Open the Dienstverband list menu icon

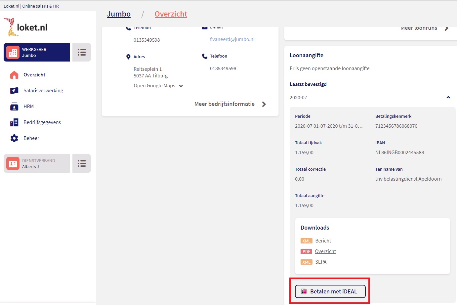coord(82,163)
